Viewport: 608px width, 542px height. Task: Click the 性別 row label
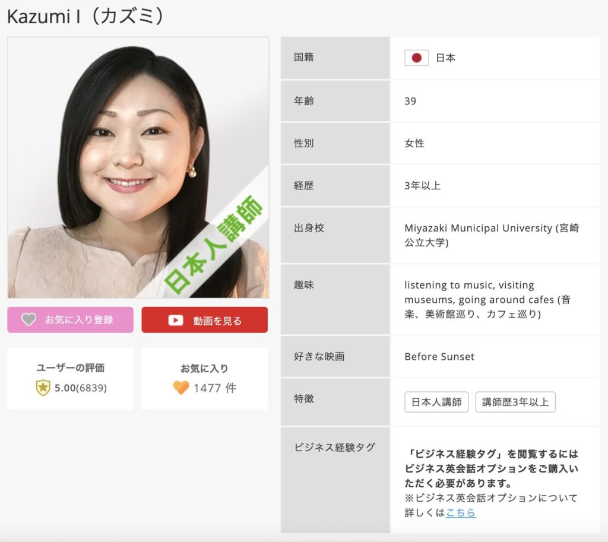pyautogui.click(x=303, y=143)
